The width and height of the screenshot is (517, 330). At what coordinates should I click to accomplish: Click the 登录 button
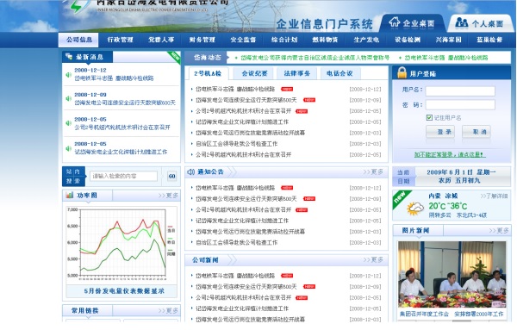click(440, 132)
